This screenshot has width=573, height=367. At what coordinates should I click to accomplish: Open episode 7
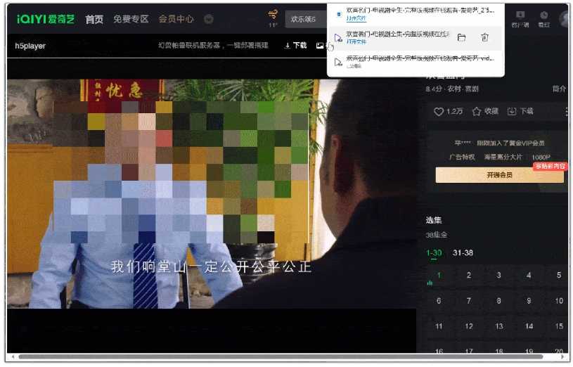click(469, 301)
